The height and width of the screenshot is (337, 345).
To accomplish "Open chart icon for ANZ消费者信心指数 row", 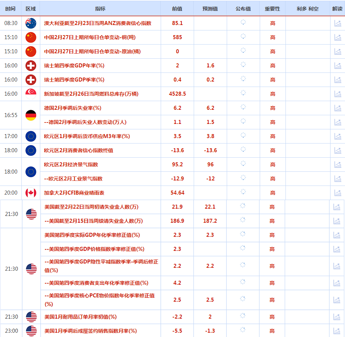I will tap(337, 23).
